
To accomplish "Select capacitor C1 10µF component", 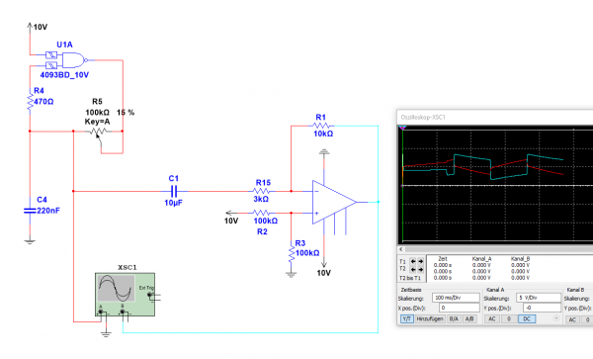I will (174, 191).
